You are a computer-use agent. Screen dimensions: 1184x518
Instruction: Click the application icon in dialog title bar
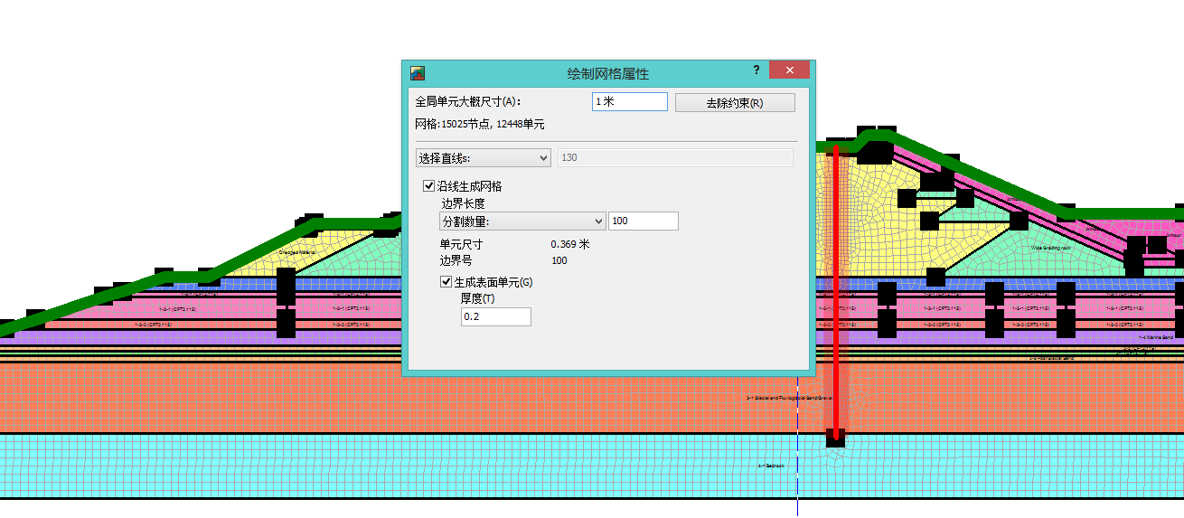(418, 72)
